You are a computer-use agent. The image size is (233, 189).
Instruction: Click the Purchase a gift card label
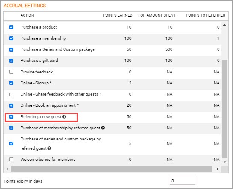point(39,61)
